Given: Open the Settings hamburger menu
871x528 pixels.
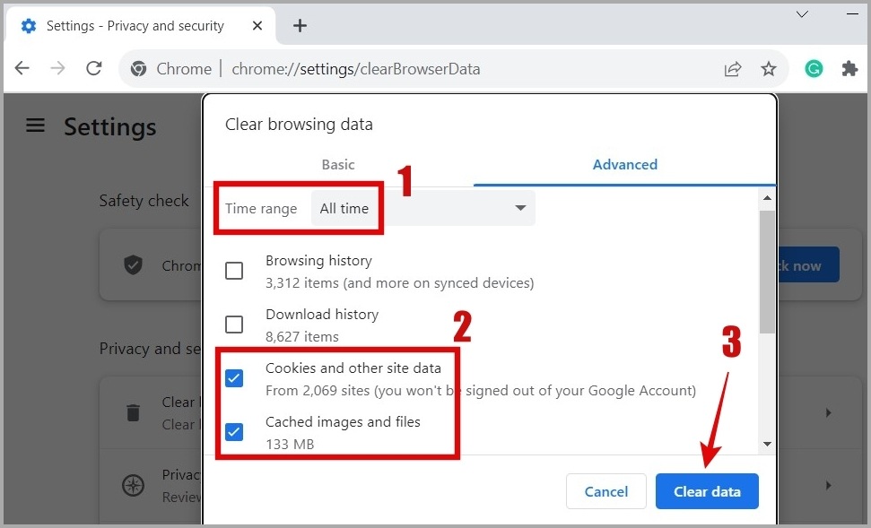Looking at the screenshot, I should pos(36,125).
